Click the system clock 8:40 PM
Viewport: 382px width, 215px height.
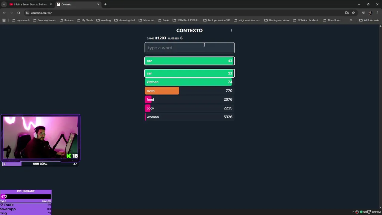pos(376,212)
